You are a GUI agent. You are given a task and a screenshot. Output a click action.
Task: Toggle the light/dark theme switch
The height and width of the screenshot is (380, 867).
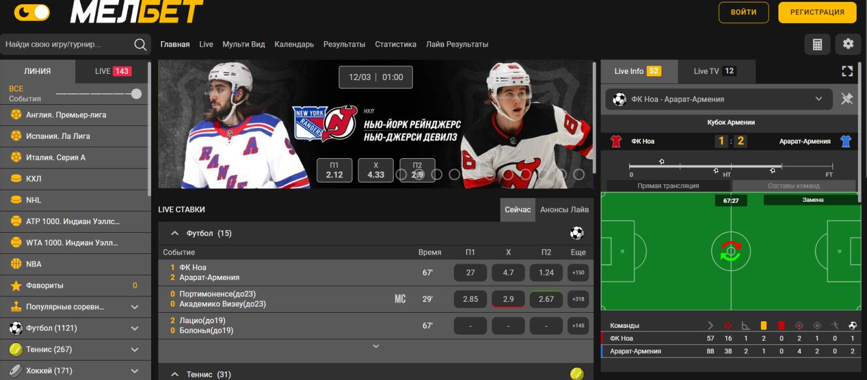32,12
